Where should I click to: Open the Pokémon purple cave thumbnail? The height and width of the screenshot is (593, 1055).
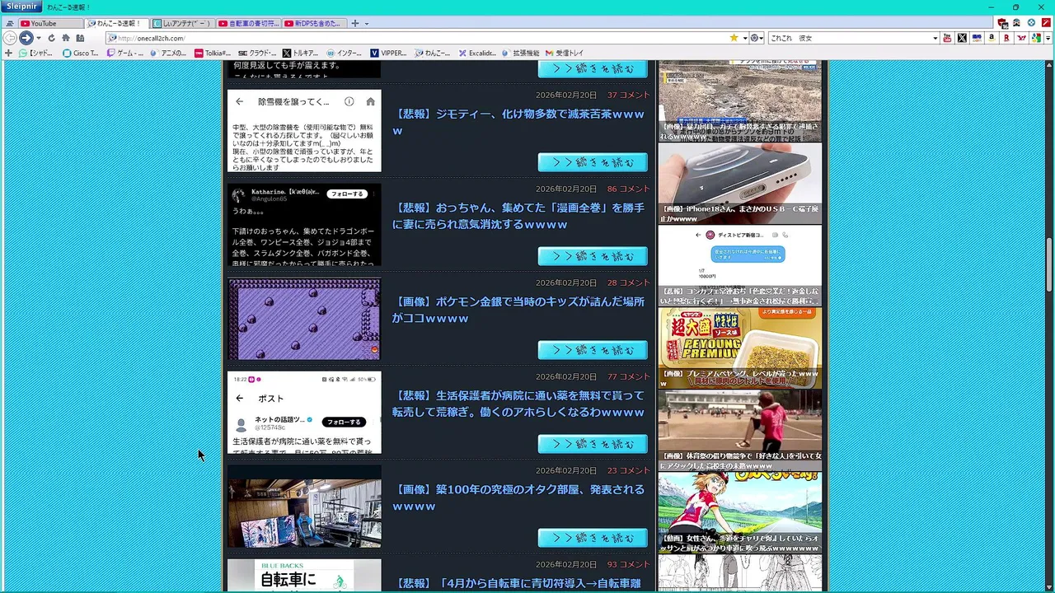304,319
